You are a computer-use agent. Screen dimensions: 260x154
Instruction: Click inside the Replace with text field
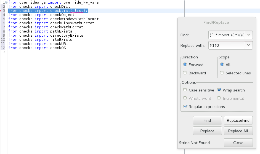click(x=227, y=45)
